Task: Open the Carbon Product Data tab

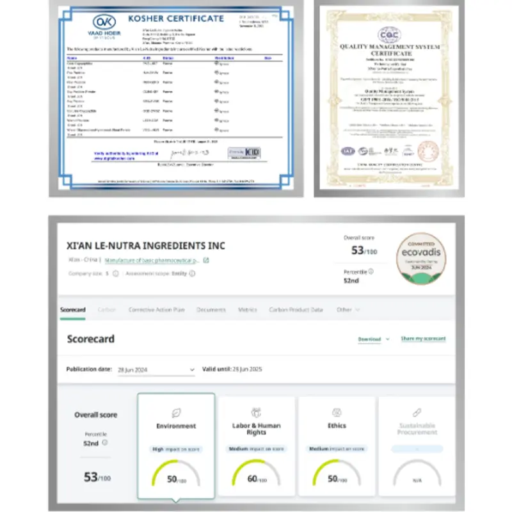Action: coord(296,310)
